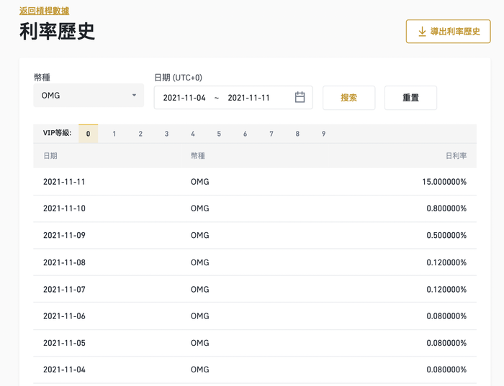Select VIP level 9 tab

[323, 134]
